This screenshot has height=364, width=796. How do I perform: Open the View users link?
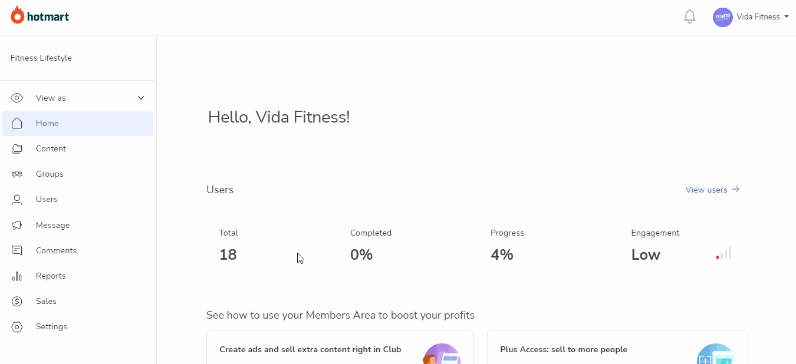coord(712,190)
